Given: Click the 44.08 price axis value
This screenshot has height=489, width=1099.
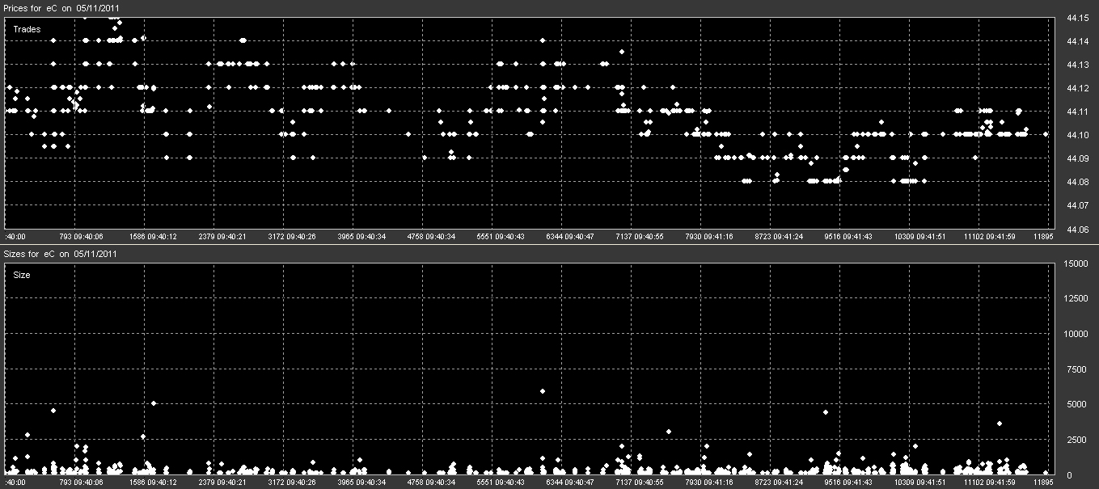Looking at the screenshot, I should [x=1076, y=183].
